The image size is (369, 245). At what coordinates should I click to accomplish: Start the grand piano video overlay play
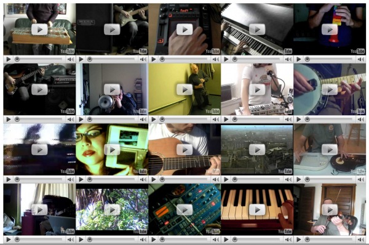[x=257, y=30]
